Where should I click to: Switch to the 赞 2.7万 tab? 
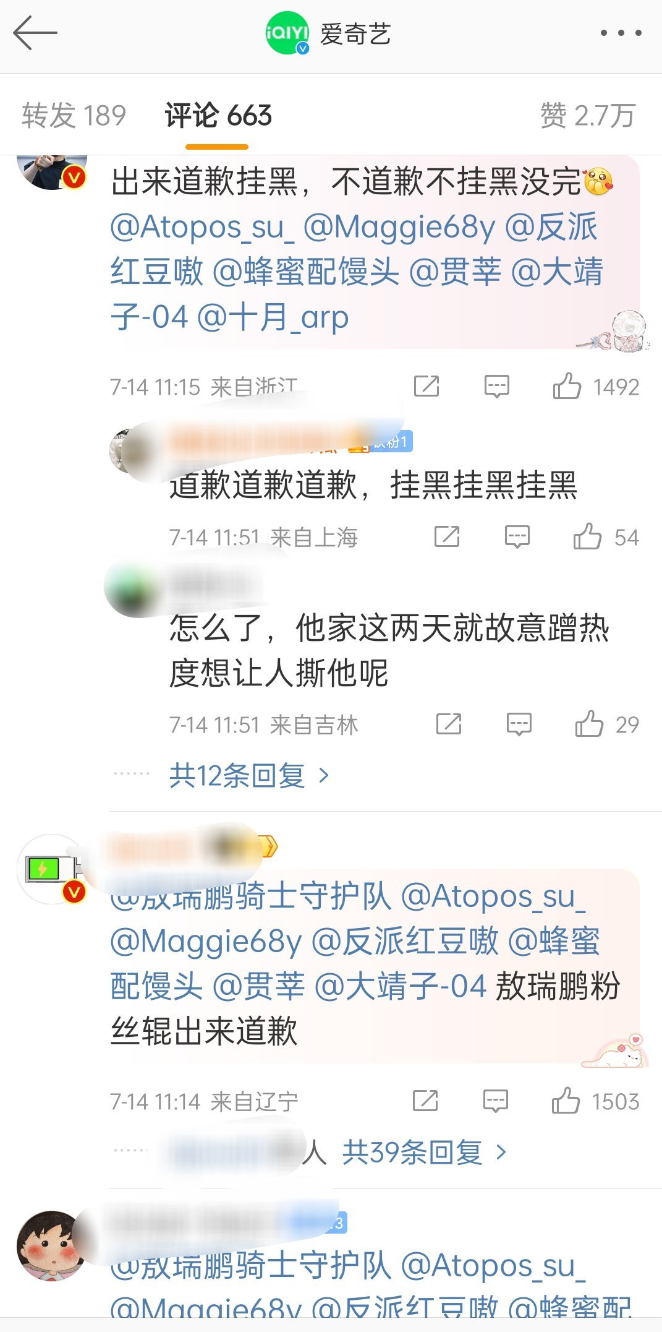point(588,116)
